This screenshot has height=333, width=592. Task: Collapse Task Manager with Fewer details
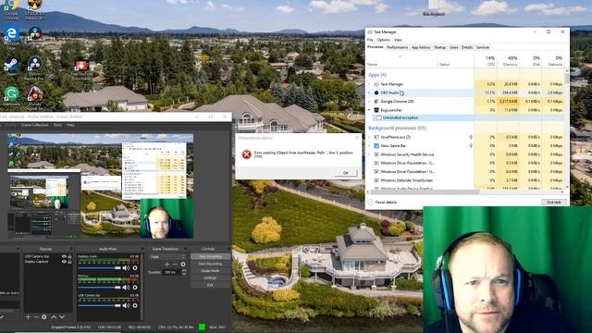pos(382,203)
